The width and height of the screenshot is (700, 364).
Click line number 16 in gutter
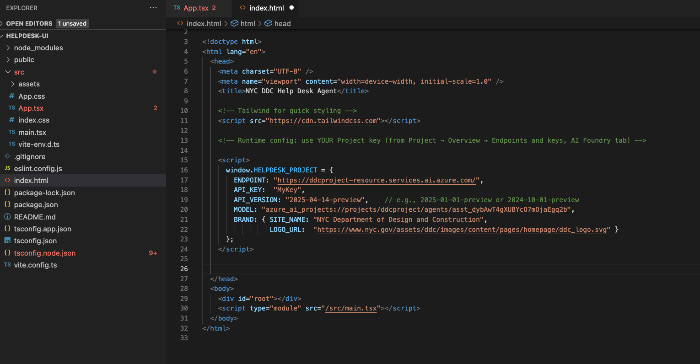184,170
